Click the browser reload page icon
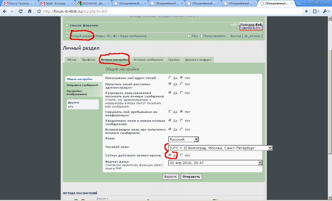 pos(21,11)
